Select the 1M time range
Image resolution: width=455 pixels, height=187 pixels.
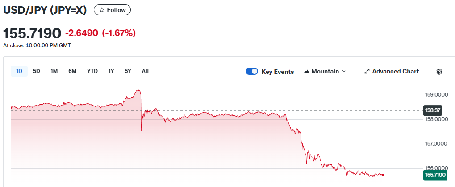coord(54,71)
